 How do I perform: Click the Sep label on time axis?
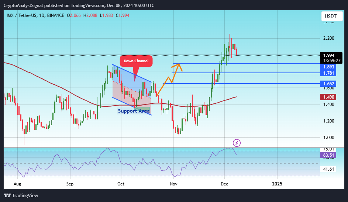point(70,184)
